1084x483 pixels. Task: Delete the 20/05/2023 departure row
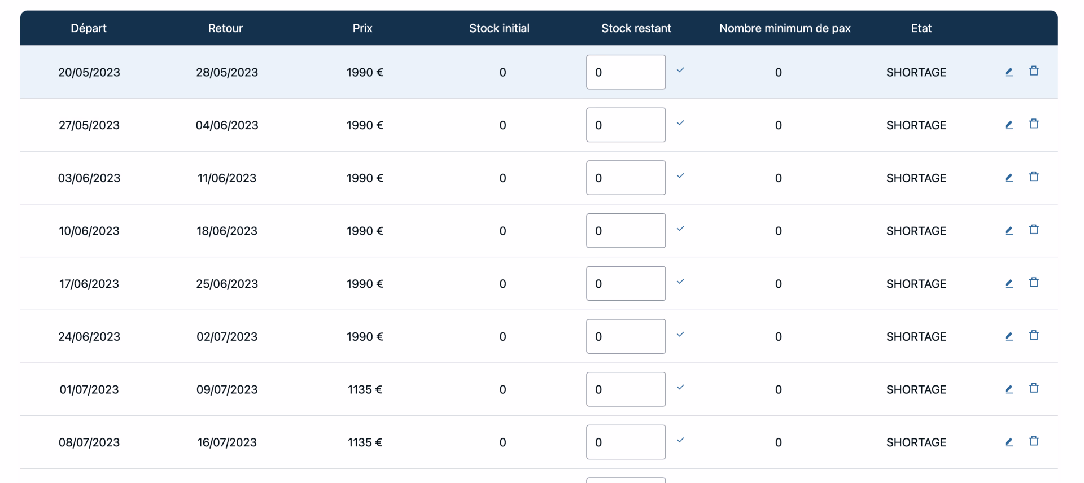pos(1034,71)
